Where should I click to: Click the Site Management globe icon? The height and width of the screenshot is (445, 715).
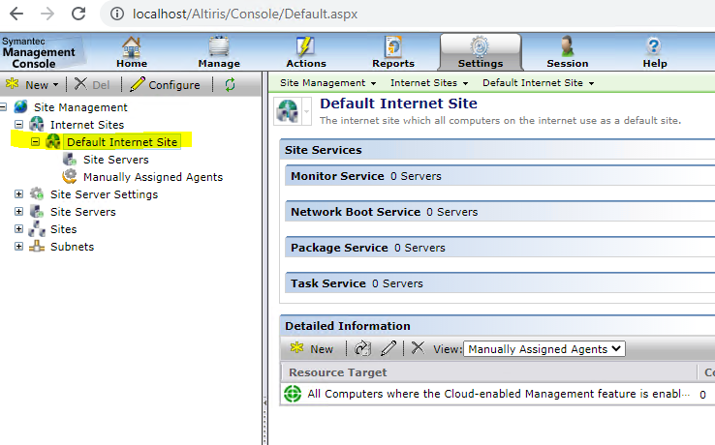(20, 107)
